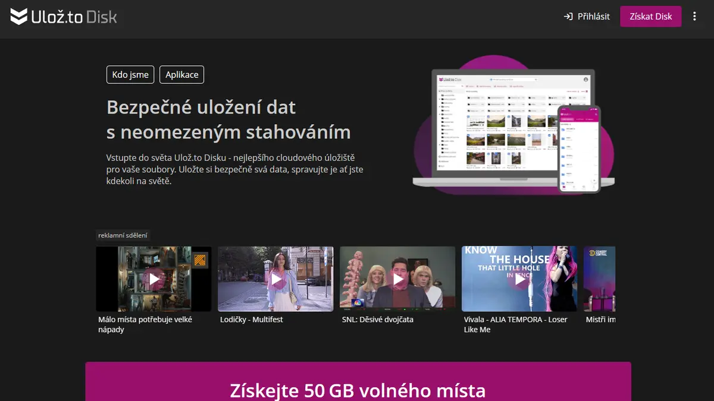Click the Málo místa potřebuje velké nápady title
Screen dimensions: 714x401
point(145,324)
